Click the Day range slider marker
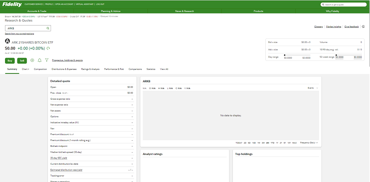The height and width of the screenshot is (182, 370). pyautogui.click(x=285, y=55)
